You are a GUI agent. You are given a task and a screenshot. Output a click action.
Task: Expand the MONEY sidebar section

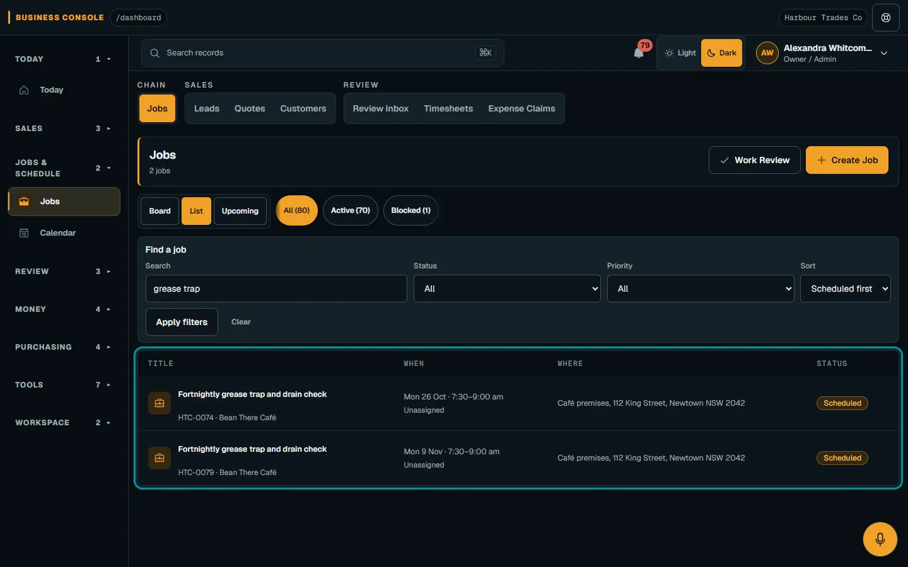pos(63,309)
